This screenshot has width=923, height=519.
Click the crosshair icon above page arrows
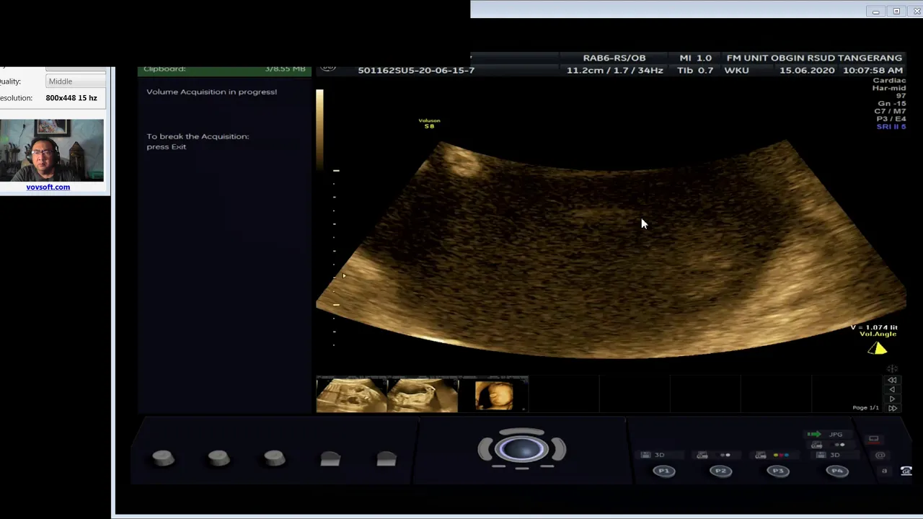pyautogui.click(x=892, y=369)
